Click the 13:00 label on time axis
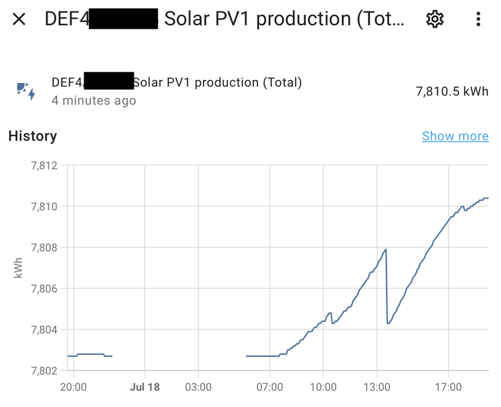501x407 pixels. point(378,388)
